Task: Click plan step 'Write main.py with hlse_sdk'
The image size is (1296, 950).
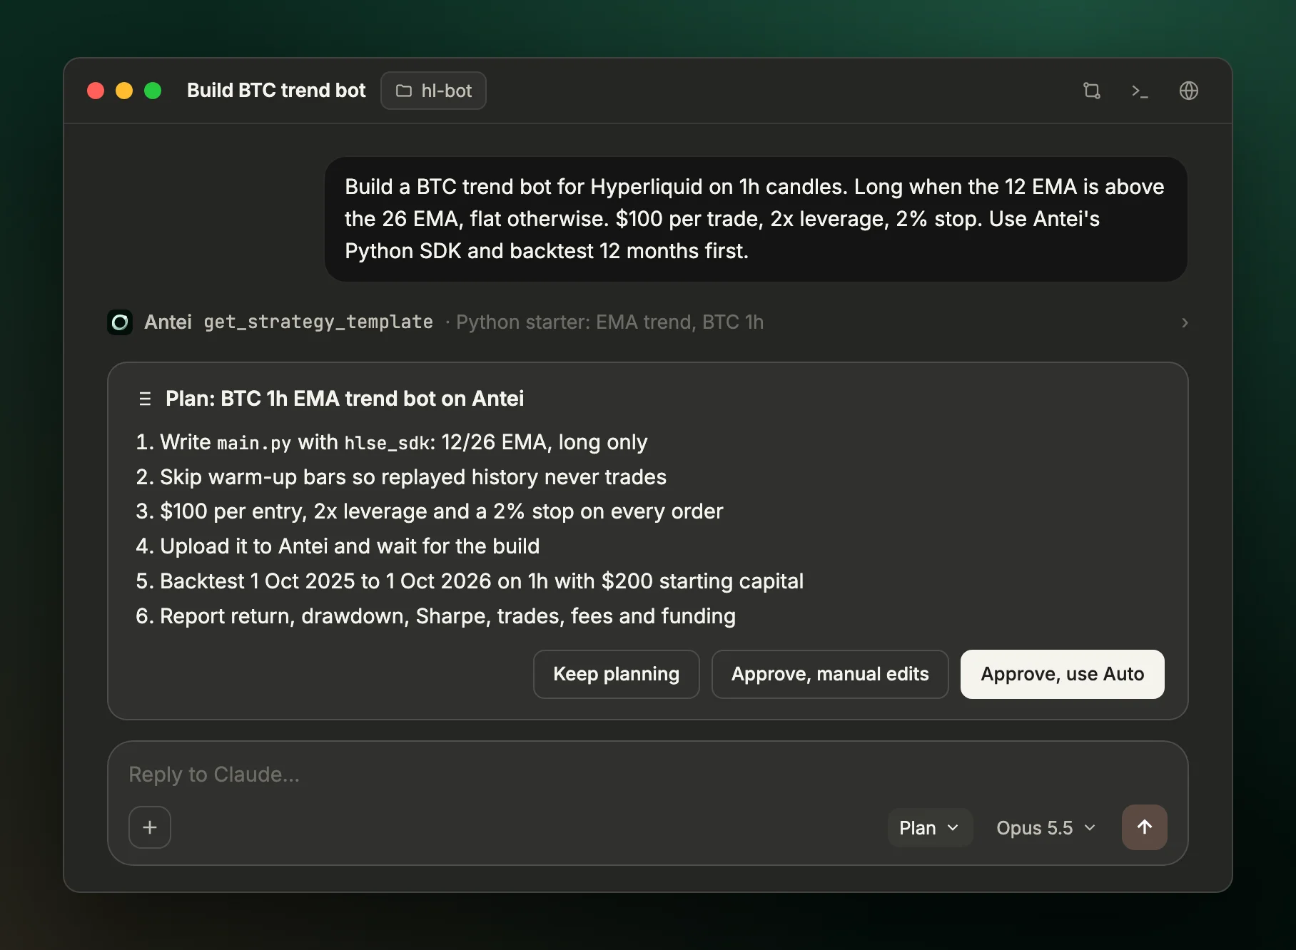Action: (392, 442)
